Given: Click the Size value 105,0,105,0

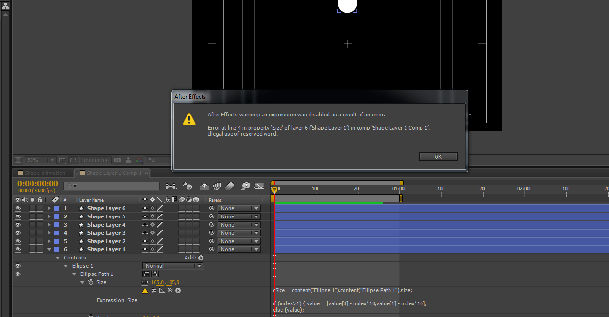Looking at the screenshot, I should tap(165, 283).
